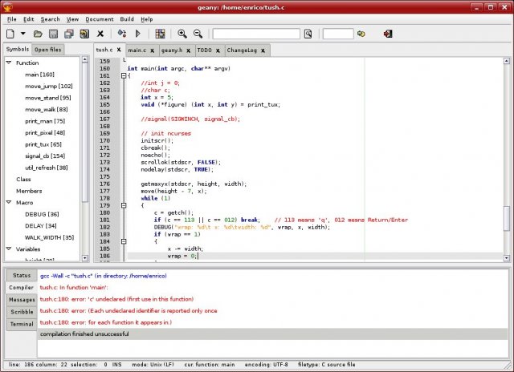Viewport: 514px width, 372px height.
Task: Click the Open file folder icon
Action: coord(38,34)
